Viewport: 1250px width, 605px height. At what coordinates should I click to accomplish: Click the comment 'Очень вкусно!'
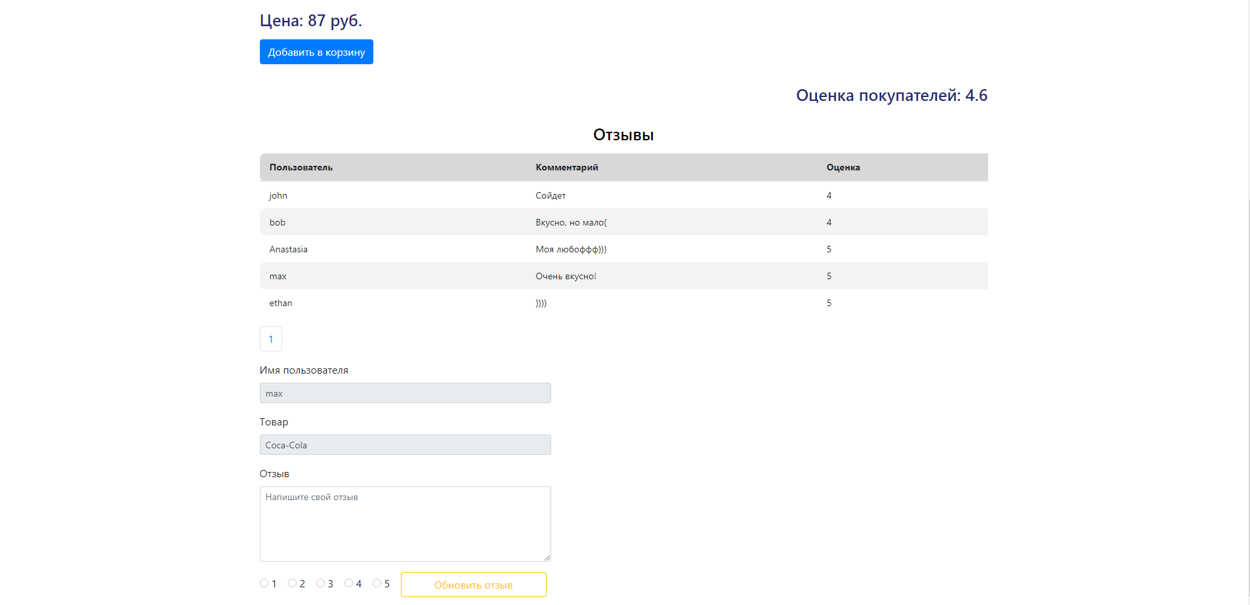tap(566, 276)
